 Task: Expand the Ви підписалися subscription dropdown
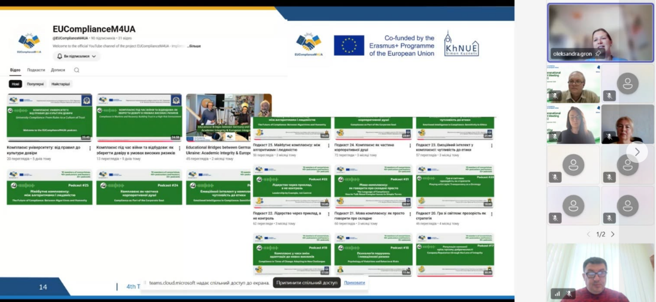tap(77, 56)
